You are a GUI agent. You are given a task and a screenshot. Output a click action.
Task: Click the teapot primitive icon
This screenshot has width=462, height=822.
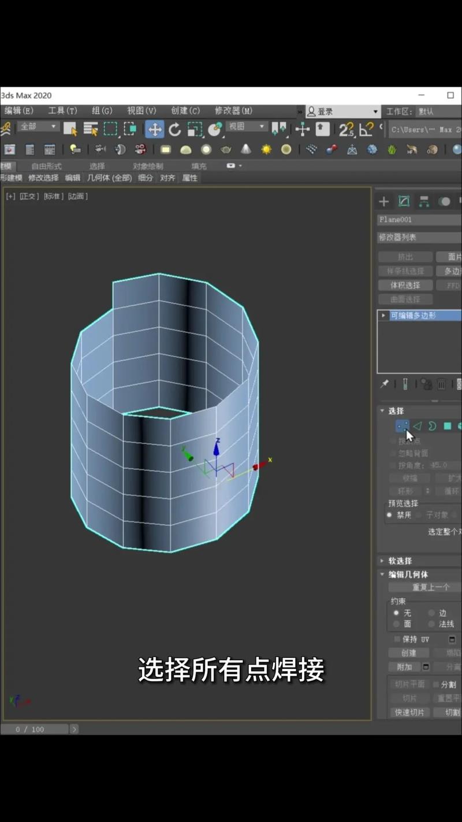click(226, 150)
